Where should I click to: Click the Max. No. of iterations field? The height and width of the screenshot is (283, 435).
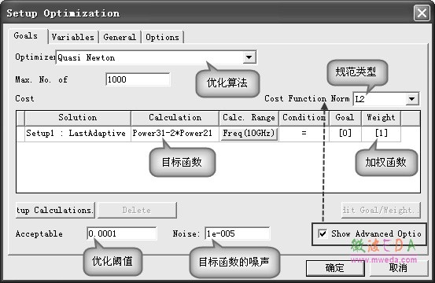pyautogui.click(x=138, y=79)
